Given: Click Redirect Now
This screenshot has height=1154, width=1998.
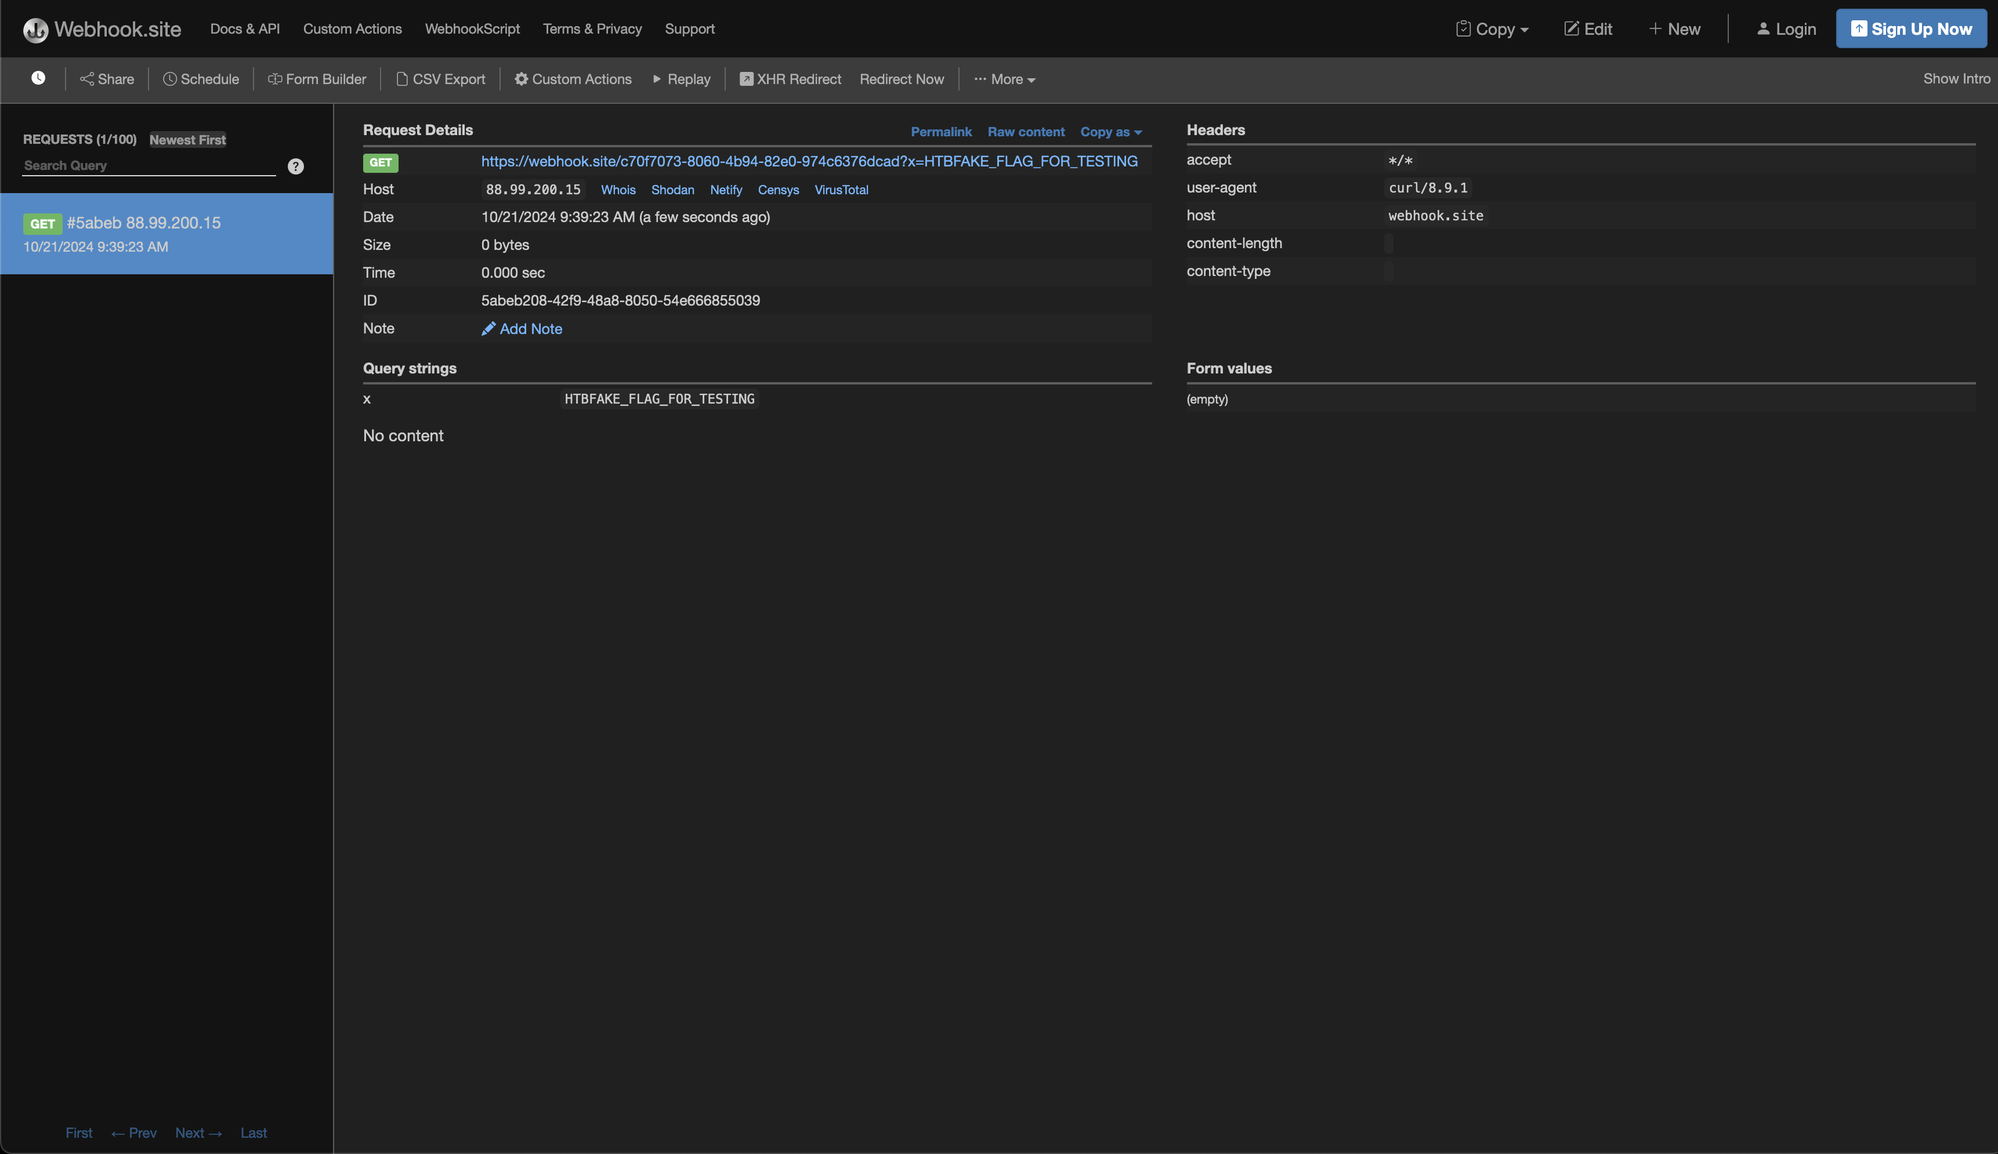Looking at the screenshot, I should click(902, 79).
